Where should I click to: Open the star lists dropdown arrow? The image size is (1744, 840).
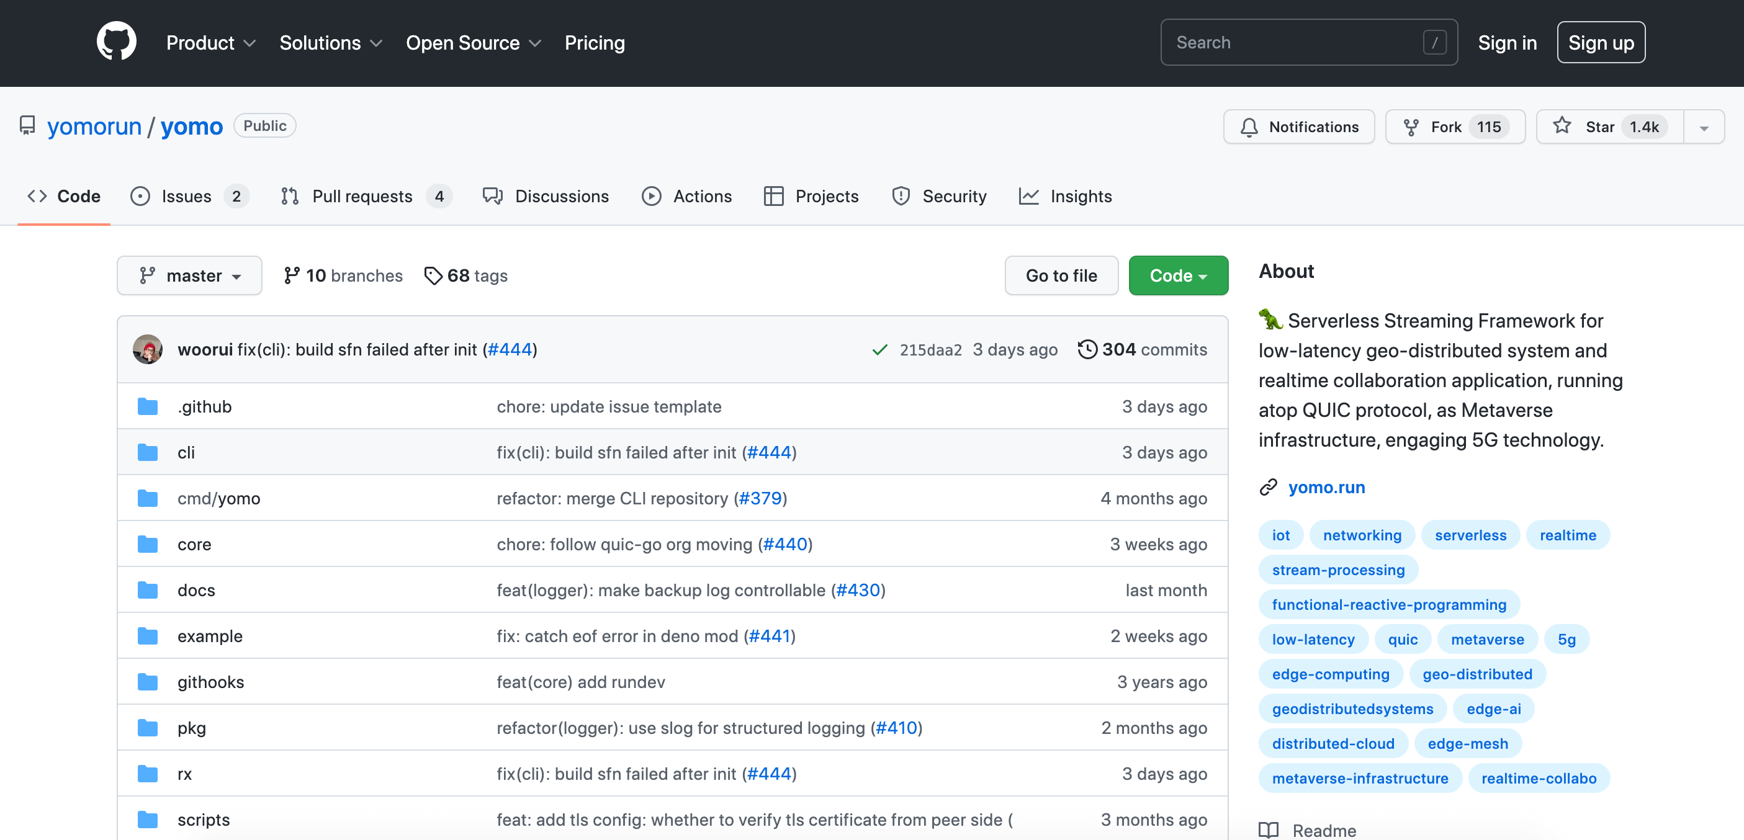(x=1704, y=127)
